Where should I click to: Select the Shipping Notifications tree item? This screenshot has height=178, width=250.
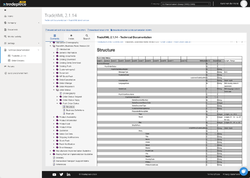coord(69,137)
